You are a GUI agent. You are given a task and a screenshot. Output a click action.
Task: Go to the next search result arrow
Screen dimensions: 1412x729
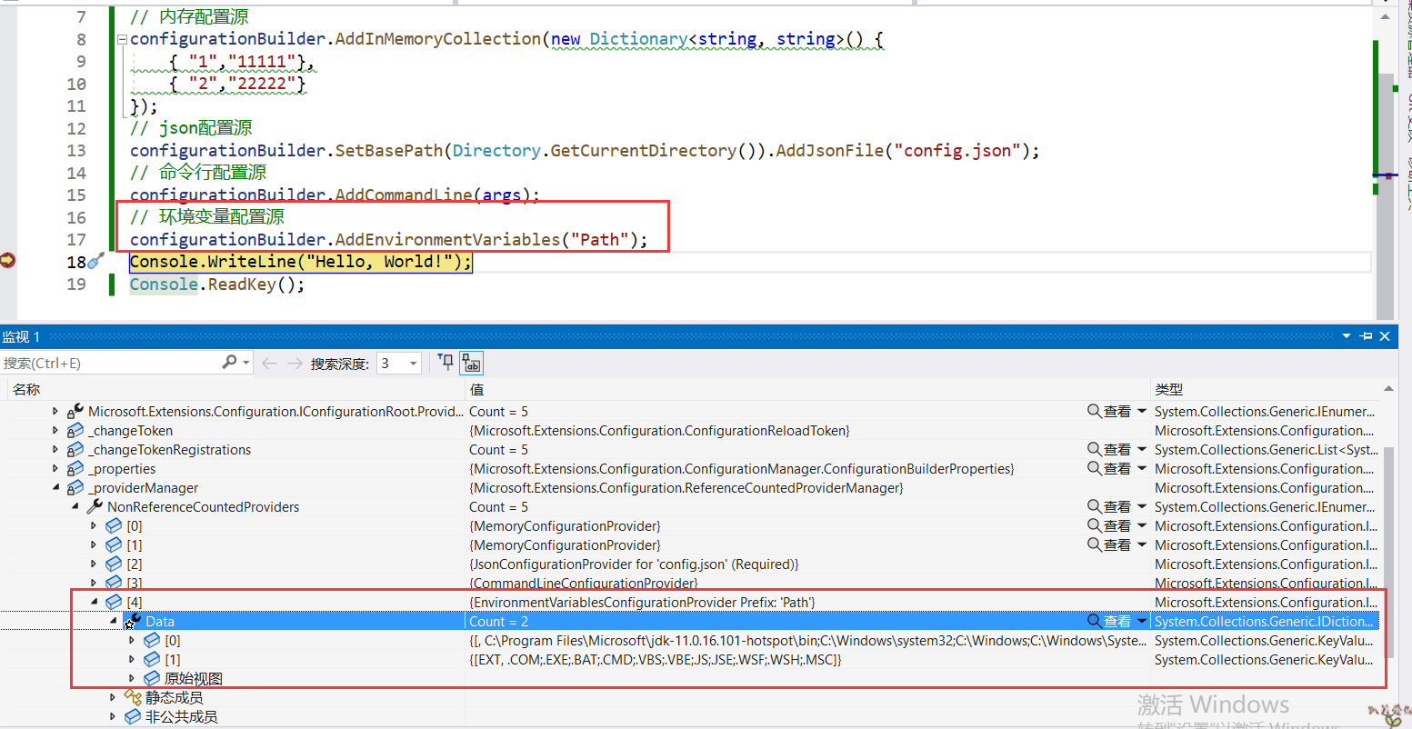(295, 364)
